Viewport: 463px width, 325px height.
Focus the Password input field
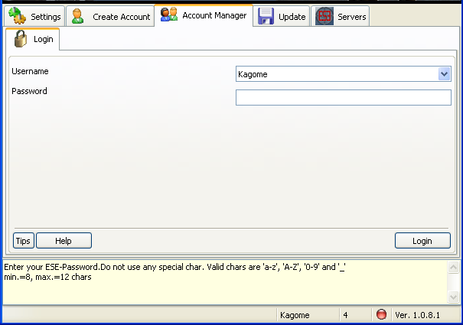coord(344,97)
